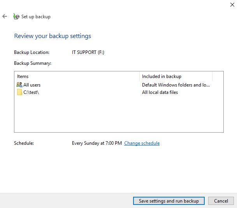Viewport: 237px width, 208px height.
Task: Click empty area in Backup Summary list
Action: [x=119, y=114]
